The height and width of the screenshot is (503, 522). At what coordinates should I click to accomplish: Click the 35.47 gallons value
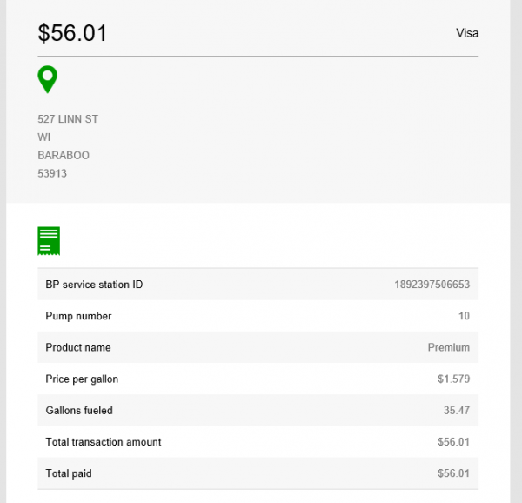point(456,410)
